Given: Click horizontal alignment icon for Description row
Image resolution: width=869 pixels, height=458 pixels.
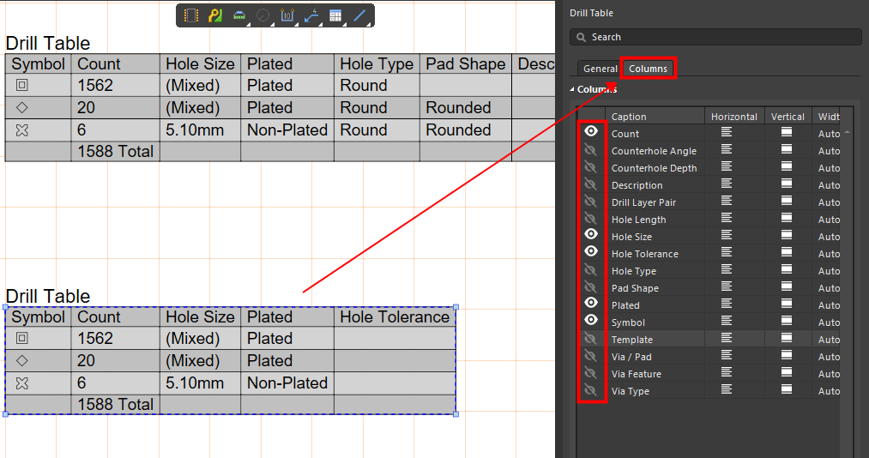Looking at the screenshot, I should click(727, 185).
